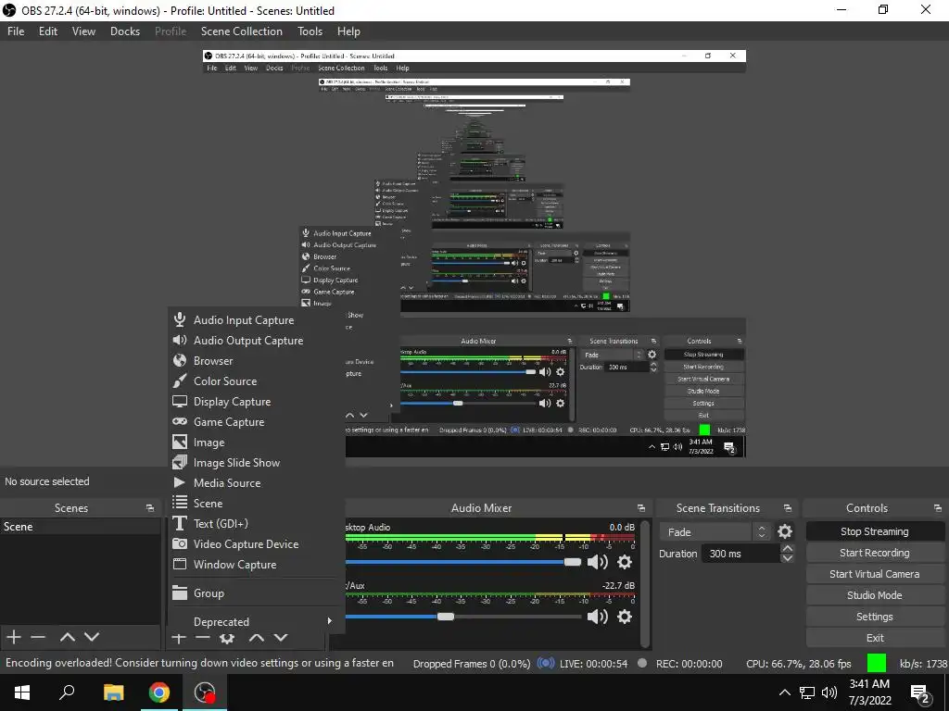Click the Scene list icon
This screenshot has width=949, height=711.
(179, 503)
